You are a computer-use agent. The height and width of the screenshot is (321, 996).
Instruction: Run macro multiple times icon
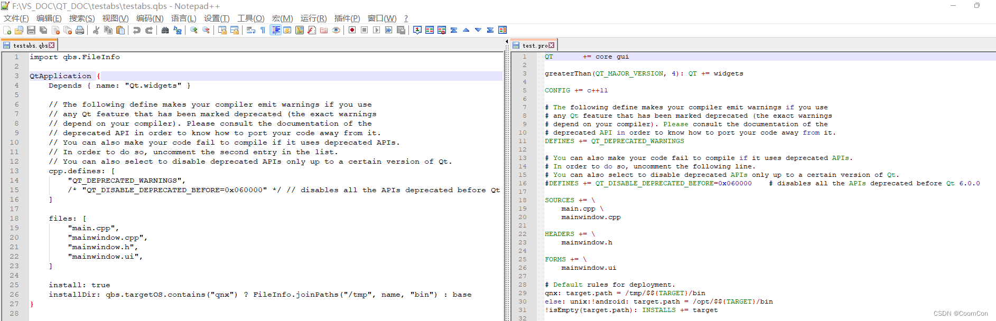(x=388, y=30)
